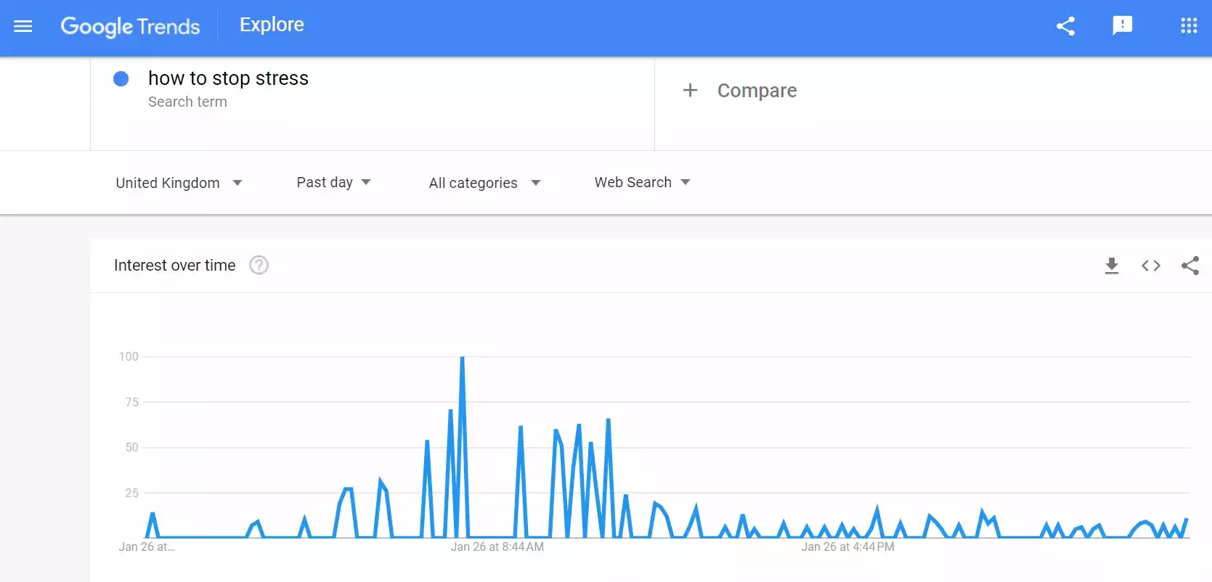Open the All categories dropdown
The image size is (1212, 582).
click(x=484, y=183)
